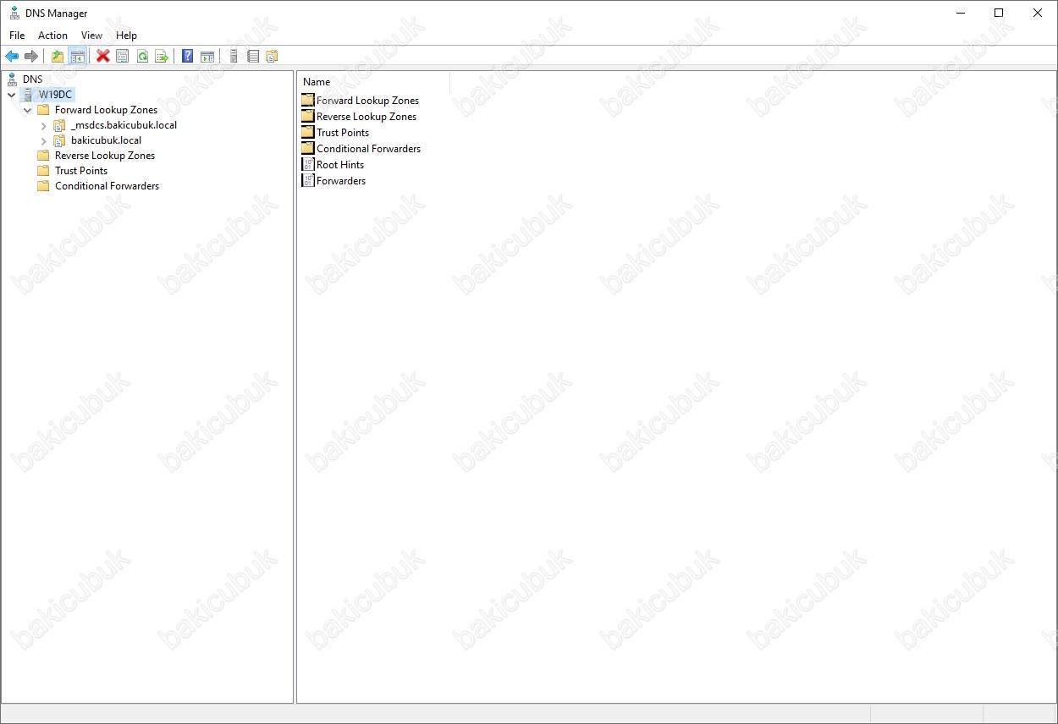
Task: Open the File menu
Action: coord(17,36)
